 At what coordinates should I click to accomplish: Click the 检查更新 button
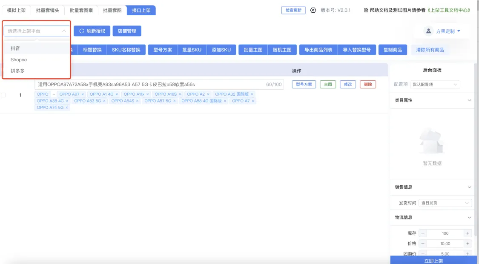293,10
